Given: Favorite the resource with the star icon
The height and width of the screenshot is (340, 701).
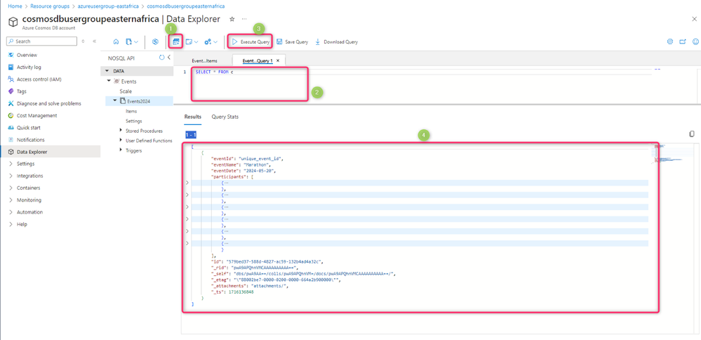Looking at the screenshot, I should point(232,19).
